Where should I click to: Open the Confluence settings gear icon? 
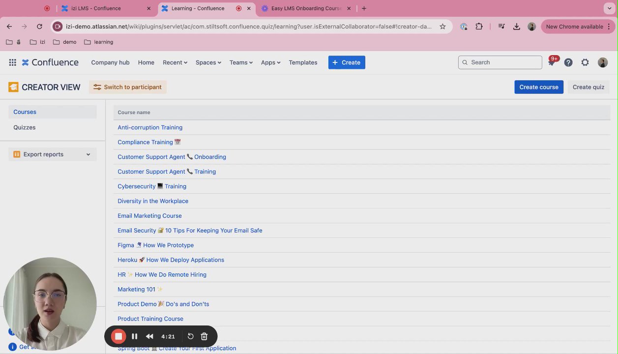pos(585,62)
